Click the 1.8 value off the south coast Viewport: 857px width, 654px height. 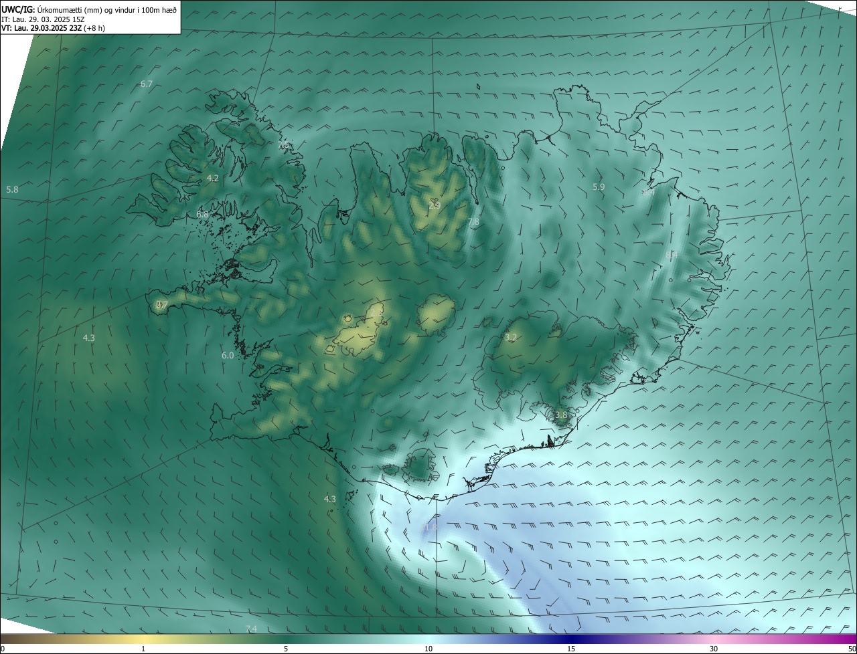(x=431, y=527)
